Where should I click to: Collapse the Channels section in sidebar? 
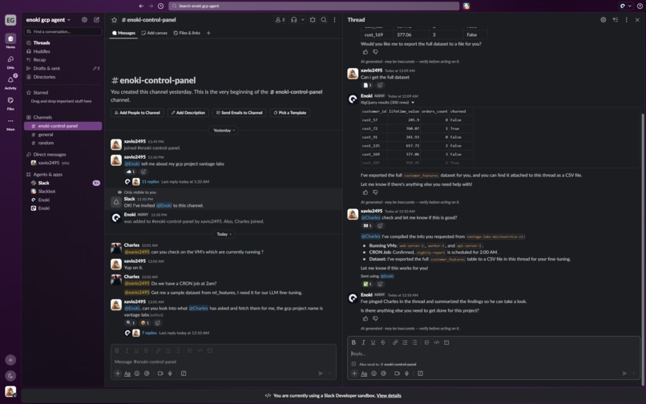coord(42,118)
